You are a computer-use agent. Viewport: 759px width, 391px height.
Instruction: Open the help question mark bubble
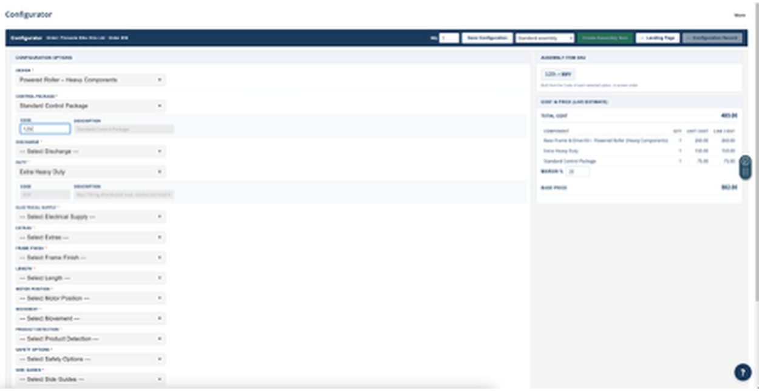(x=743, y=372)
